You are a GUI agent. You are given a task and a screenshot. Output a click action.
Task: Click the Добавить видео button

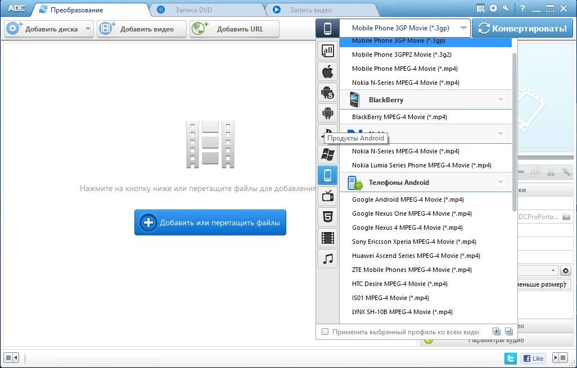(x=142, y=29)
